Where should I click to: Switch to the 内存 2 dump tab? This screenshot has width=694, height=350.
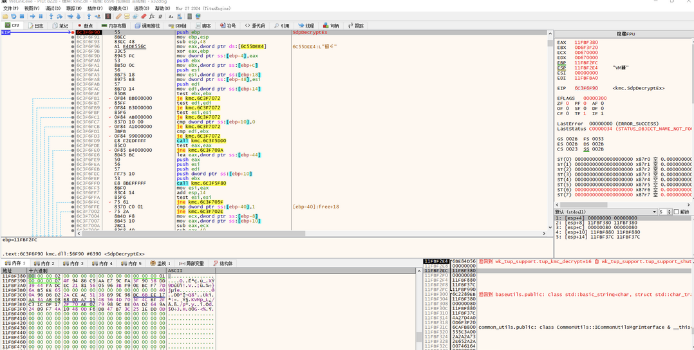click(x=44, y=263)
